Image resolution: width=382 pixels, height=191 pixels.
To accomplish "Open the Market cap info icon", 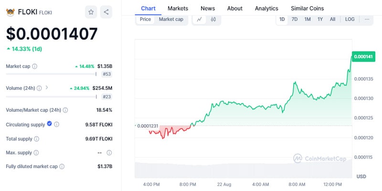I will [34, 66].
